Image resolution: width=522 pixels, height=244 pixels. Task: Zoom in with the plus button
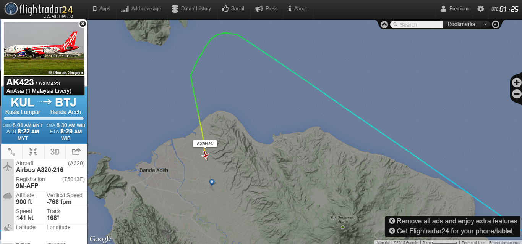[517, 83]
